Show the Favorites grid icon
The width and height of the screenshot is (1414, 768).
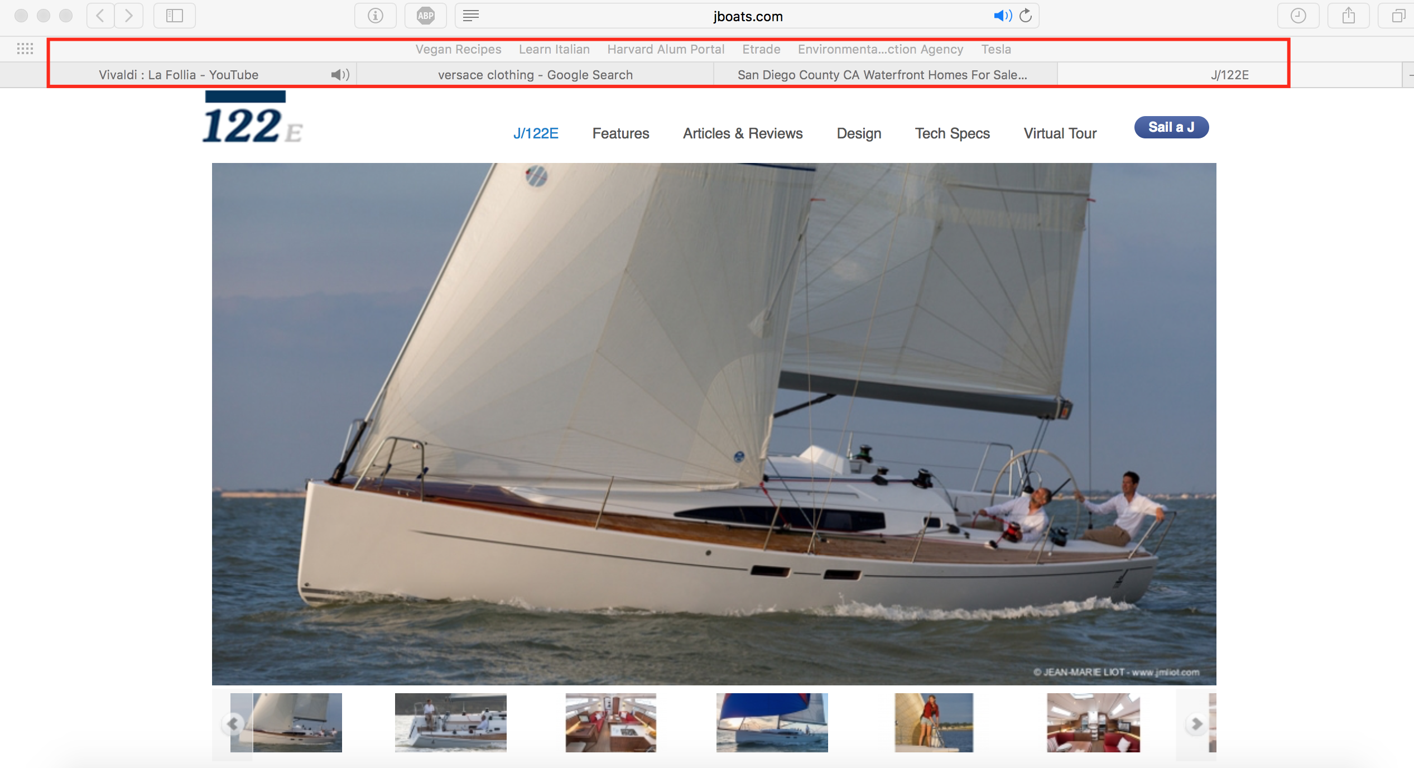coord(25,49)
